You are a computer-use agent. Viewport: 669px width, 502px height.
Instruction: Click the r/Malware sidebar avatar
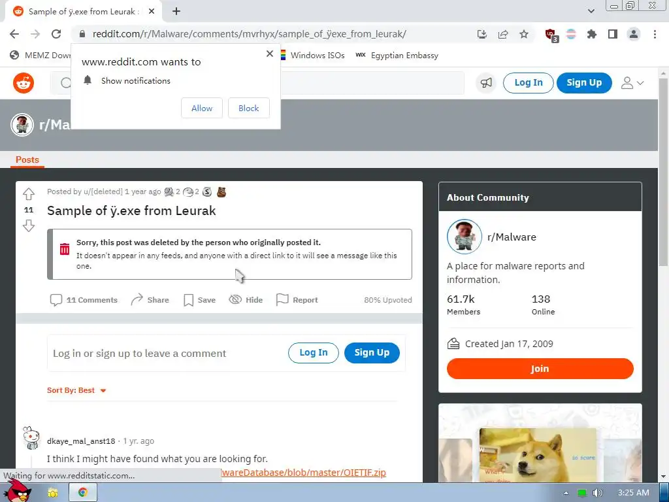[x=465, y=237]
